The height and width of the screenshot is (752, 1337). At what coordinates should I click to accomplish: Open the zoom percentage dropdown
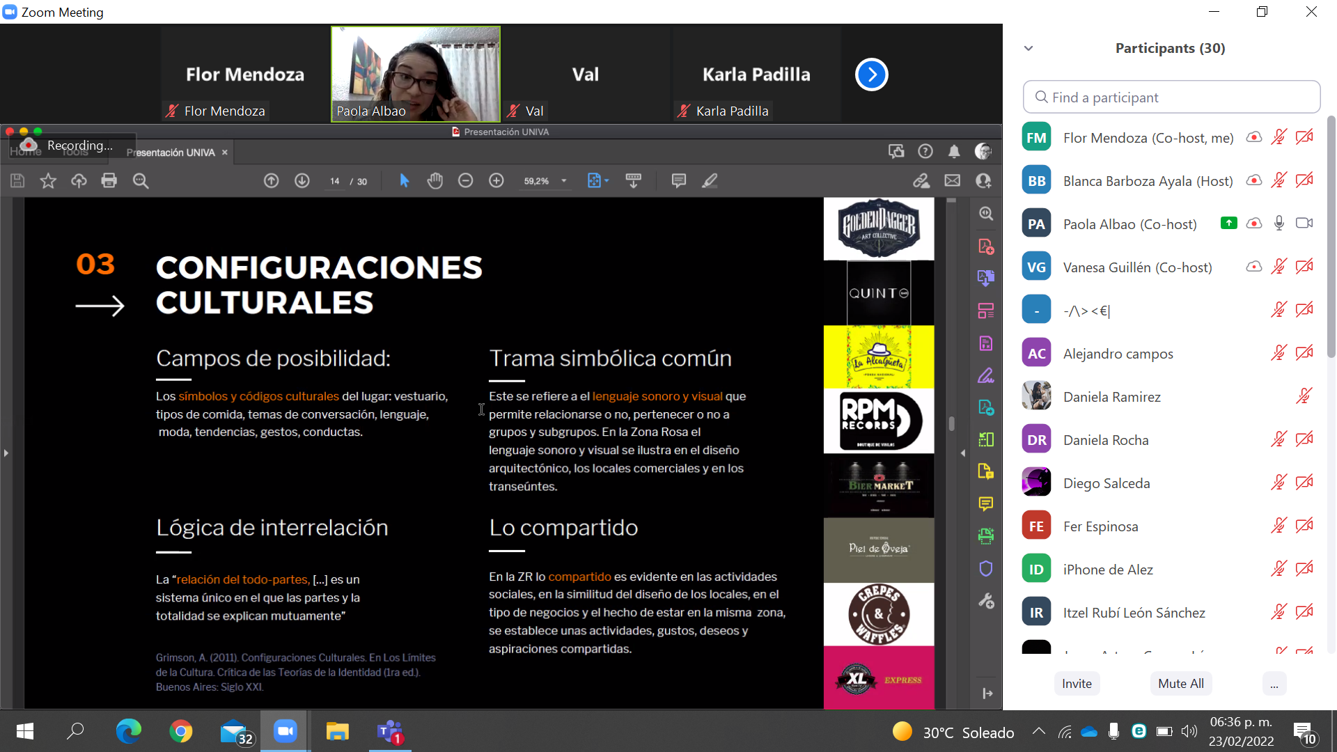point(564,181)
